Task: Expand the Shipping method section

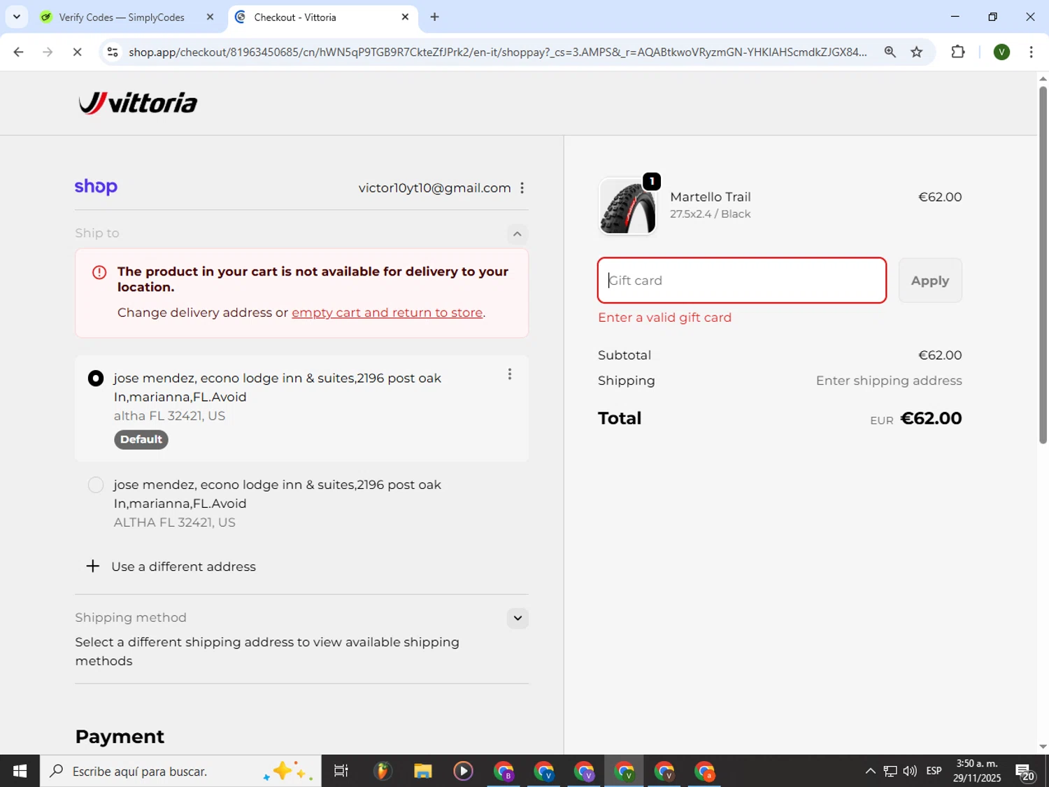Action: point(517,618)
